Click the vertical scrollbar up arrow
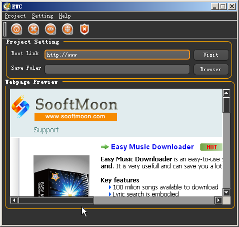The width and height of the screenshot is (239, 227). 226,93
